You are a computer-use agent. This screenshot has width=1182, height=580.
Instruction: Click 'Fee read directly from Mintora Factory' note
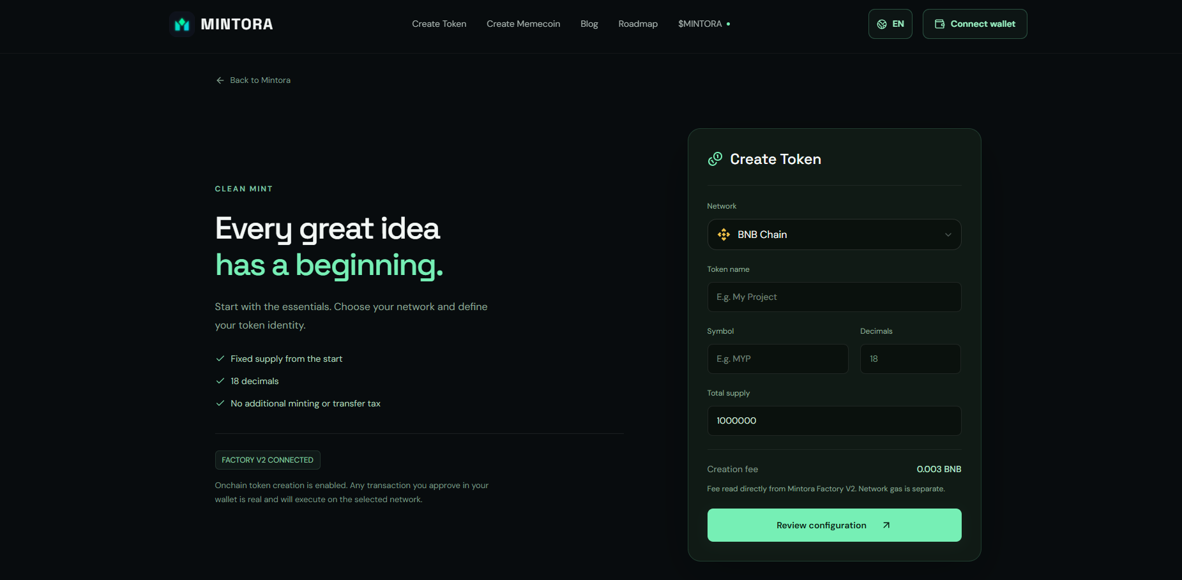coord(826,489)
